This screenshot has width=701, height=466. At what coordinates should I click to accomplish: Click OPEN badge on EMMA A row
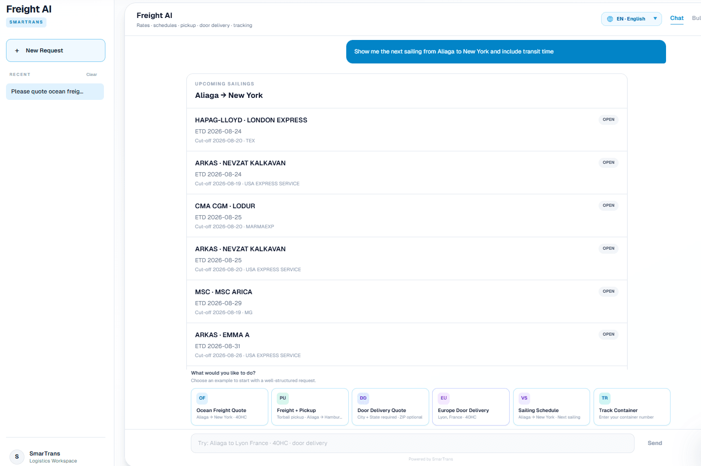click(609, 334)
